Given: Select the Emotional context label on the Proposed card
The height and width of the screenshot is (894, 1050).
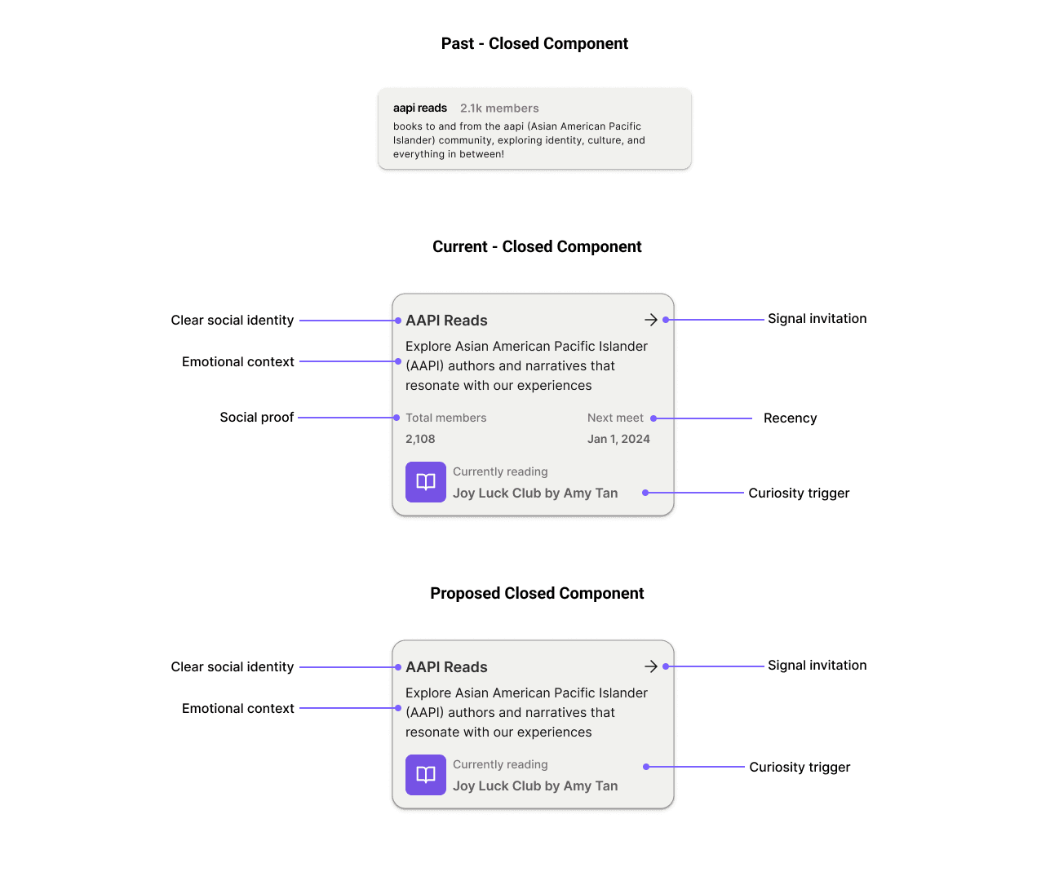Looking at the screenshot, I should 237,708.
